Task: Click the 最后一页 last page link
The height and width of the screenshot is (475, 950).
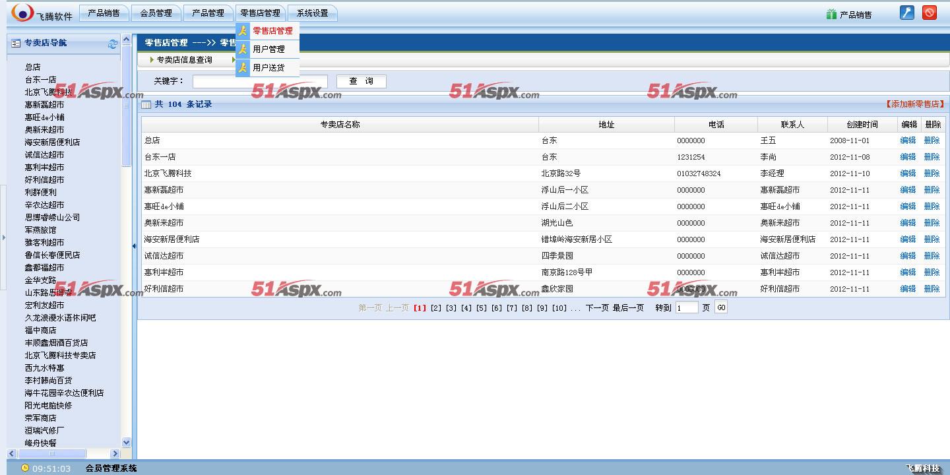Action: [628, 308]
